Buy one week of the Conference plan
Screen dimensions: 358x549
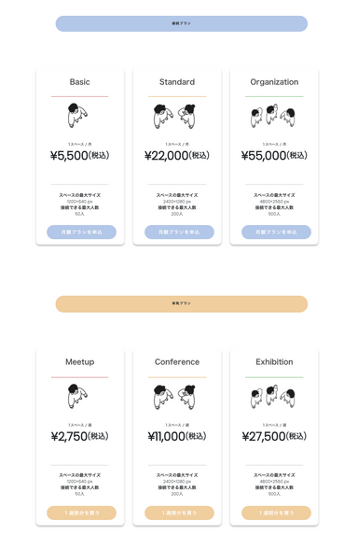[179, 513]
